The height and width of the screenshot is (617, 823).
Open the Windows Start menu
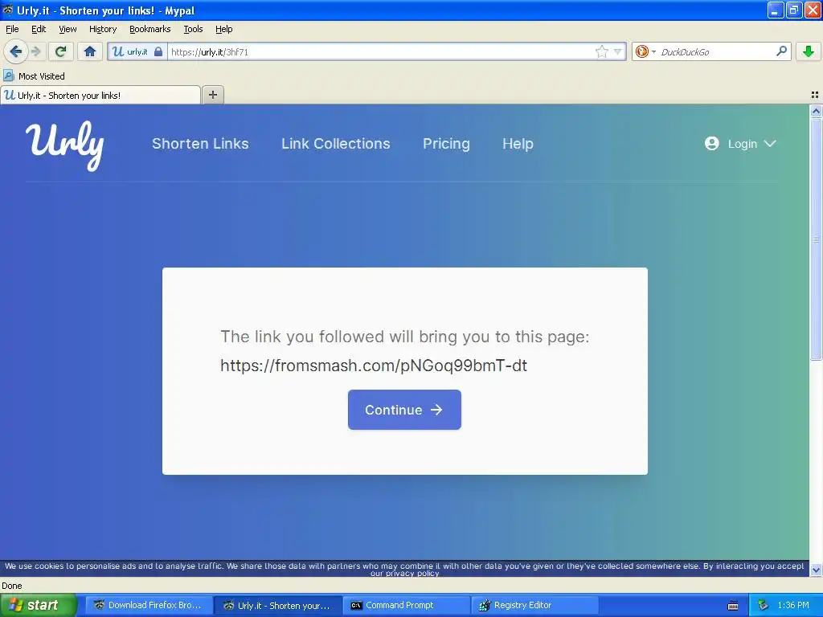[39, 605]
